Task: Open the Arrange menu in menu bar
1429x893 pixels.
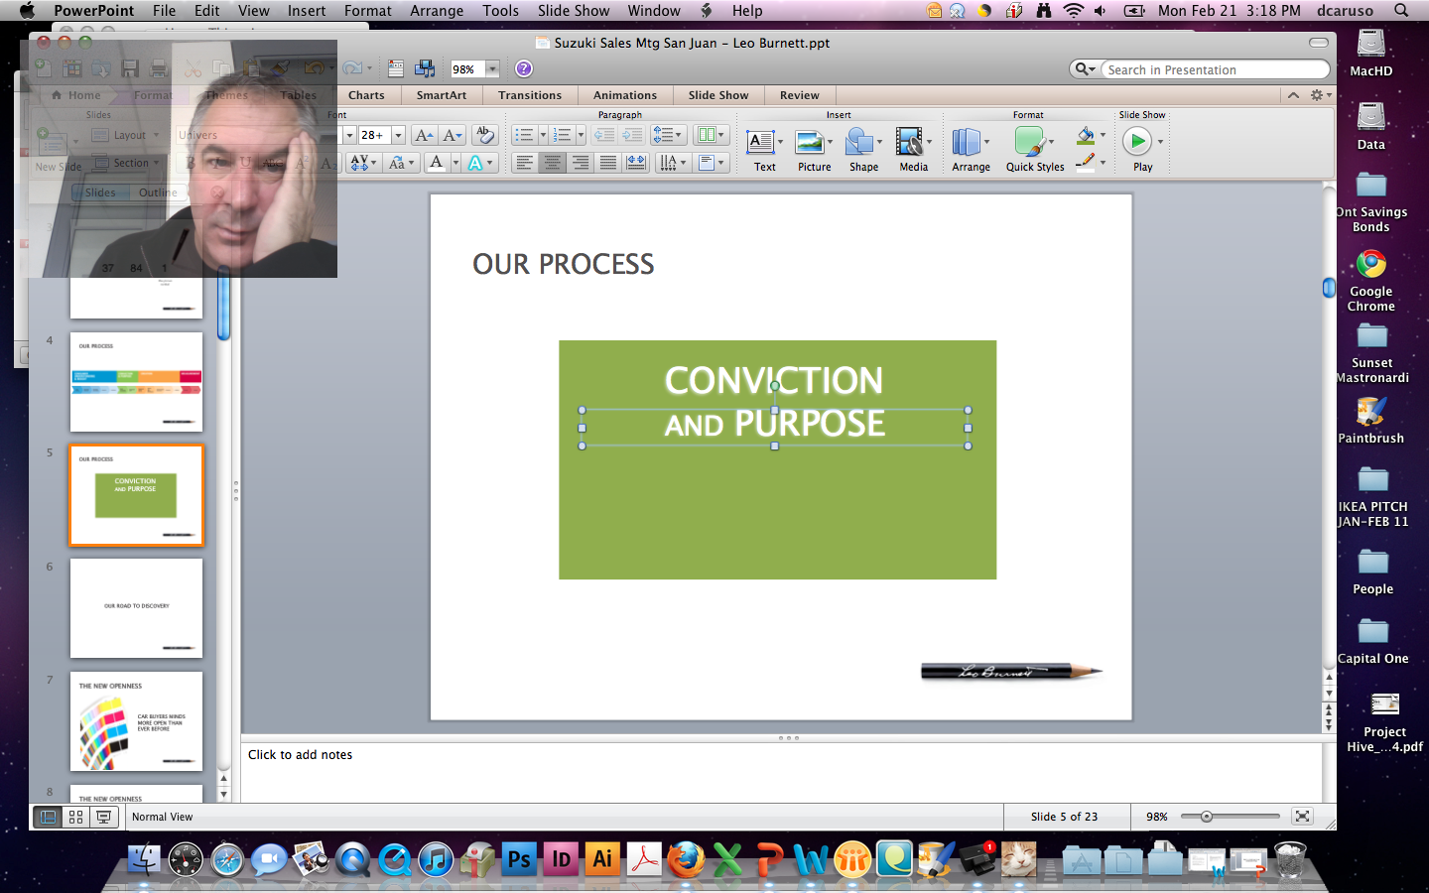Action: click(437, 11)
